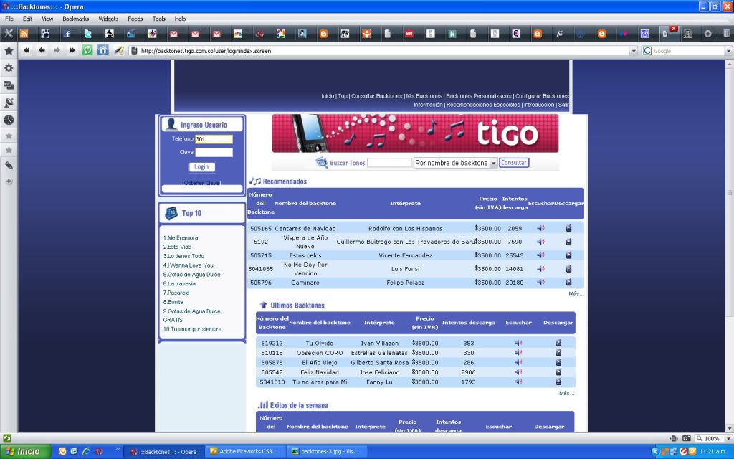This screenshot has height=459, width=734.
Task: Switch to the Flickr dots tab
Action: 623,34
